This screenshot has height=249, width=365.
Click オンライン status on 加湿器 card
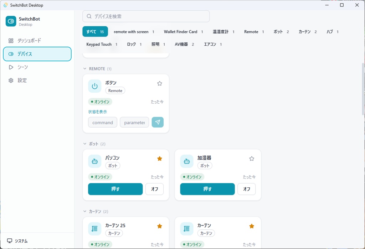click(192, 177)
